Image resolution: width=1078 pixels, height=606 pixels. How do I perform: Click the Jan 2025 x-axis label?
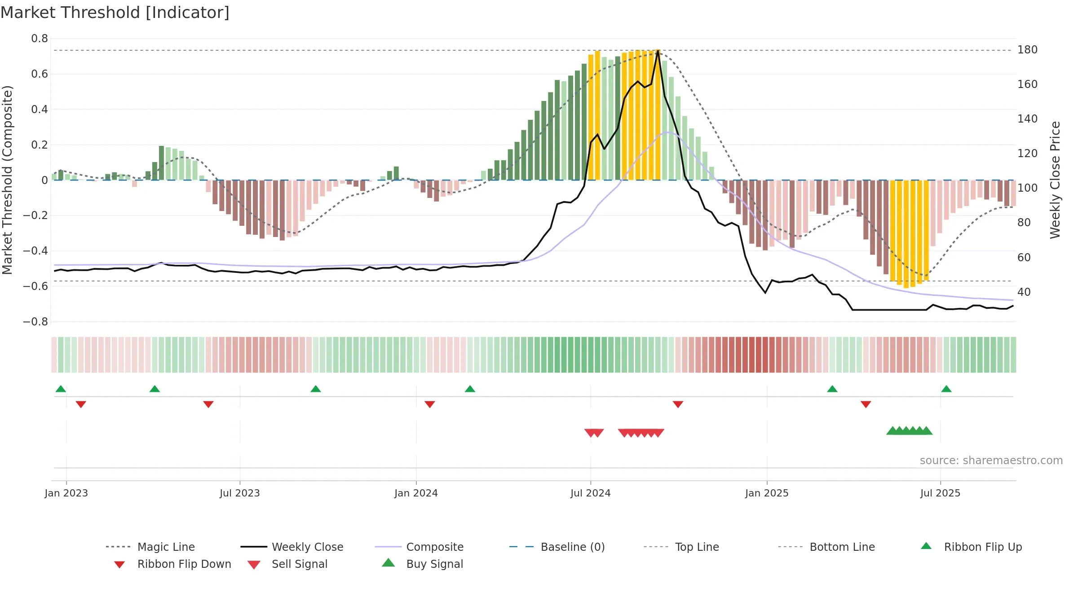click(767, 493)
